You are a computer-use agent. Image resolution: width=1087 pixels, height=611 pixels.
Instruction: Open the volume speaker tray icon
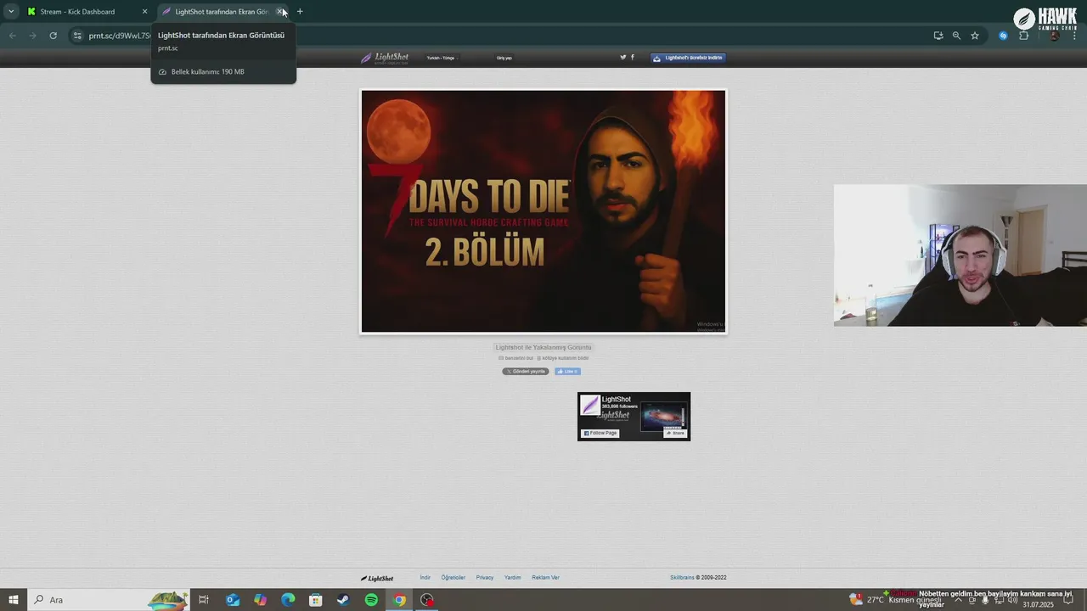pos(1012,600)
